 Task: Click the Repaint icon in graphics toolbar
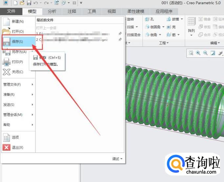(x=213, y=53)
